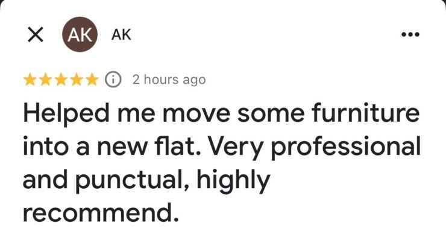Click the fifth rating star

(91, 80)
